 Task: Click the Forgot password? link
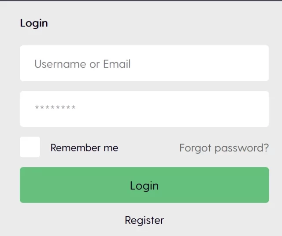[x=224, y=148]
